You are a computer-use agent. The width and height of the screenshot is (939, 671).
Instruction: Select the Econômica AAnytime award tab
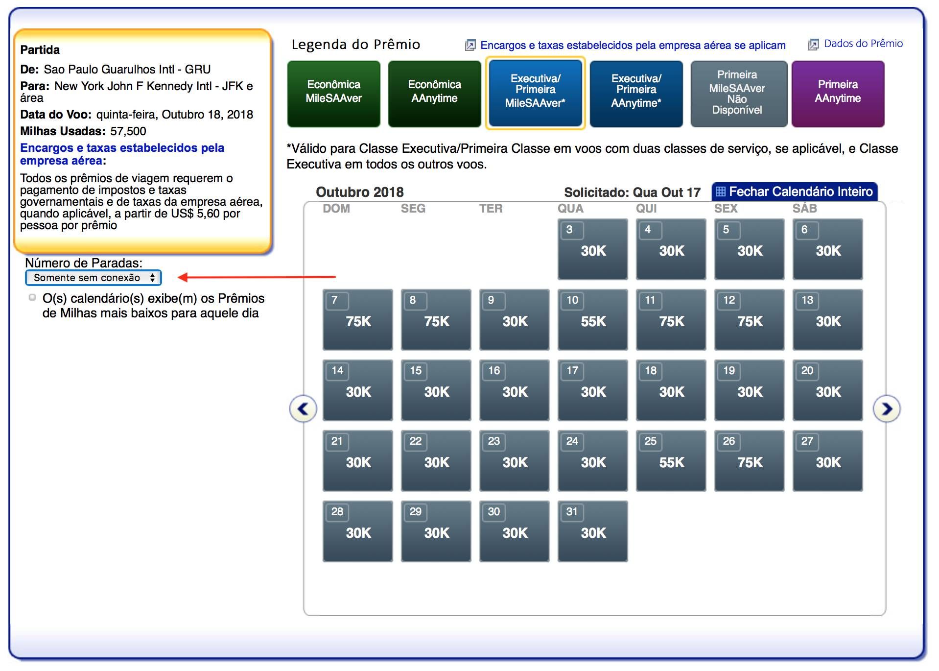pos(435,94)
